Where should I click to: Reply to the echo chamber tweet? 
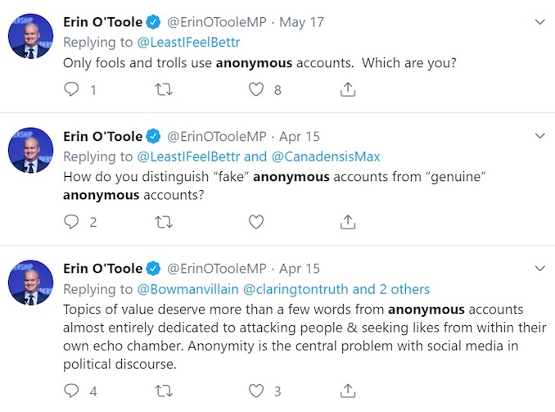pyautogui.click(x=71, y=391)
